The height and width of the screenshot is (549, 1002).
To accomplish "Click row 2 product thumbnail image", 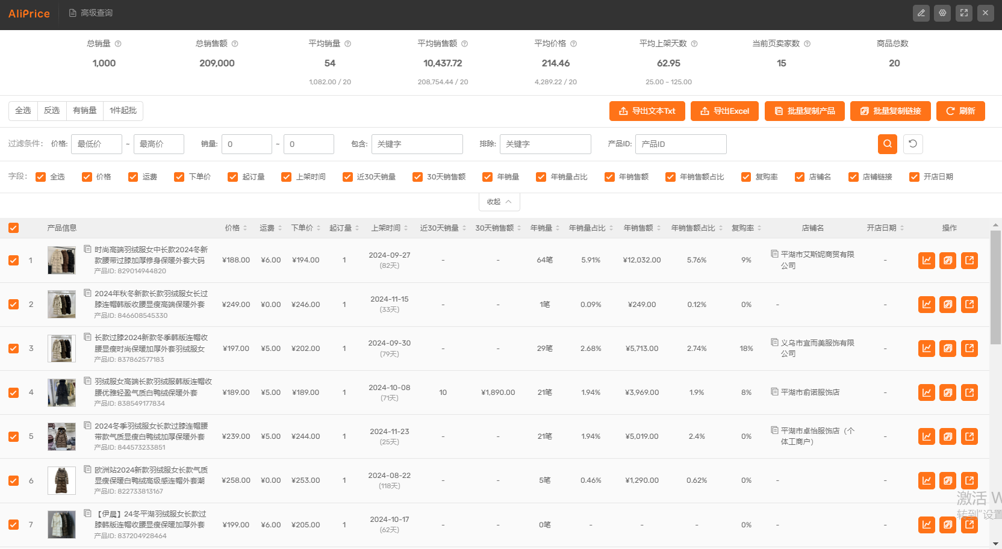I will tap(61, 305).
